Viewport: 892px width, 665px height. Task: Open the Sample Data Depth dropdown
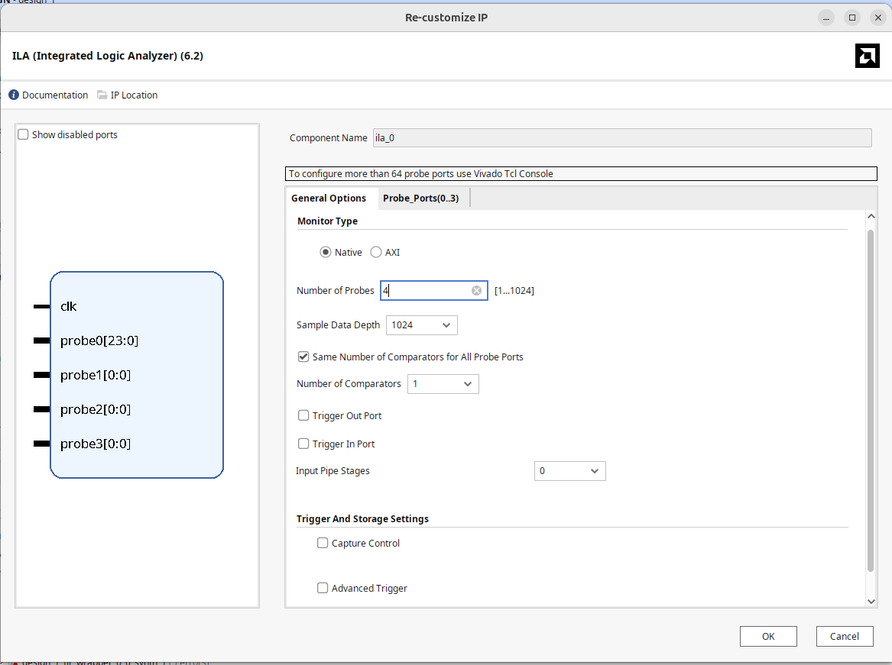[x=421, y=325]
